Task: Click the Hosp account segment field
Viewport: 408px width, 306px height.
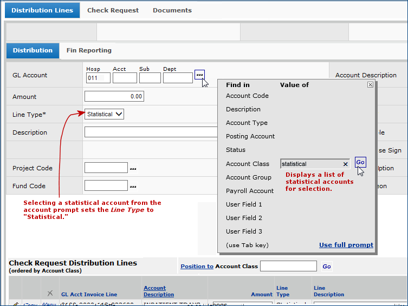Action: [x=98, y=78]
